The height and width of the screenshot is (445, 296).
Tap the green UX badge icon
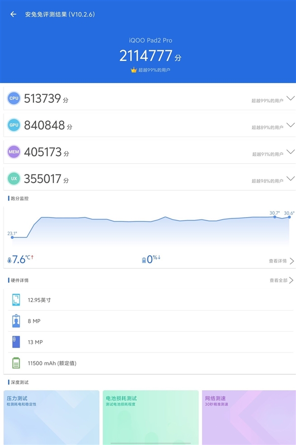[x=14, y=179]
